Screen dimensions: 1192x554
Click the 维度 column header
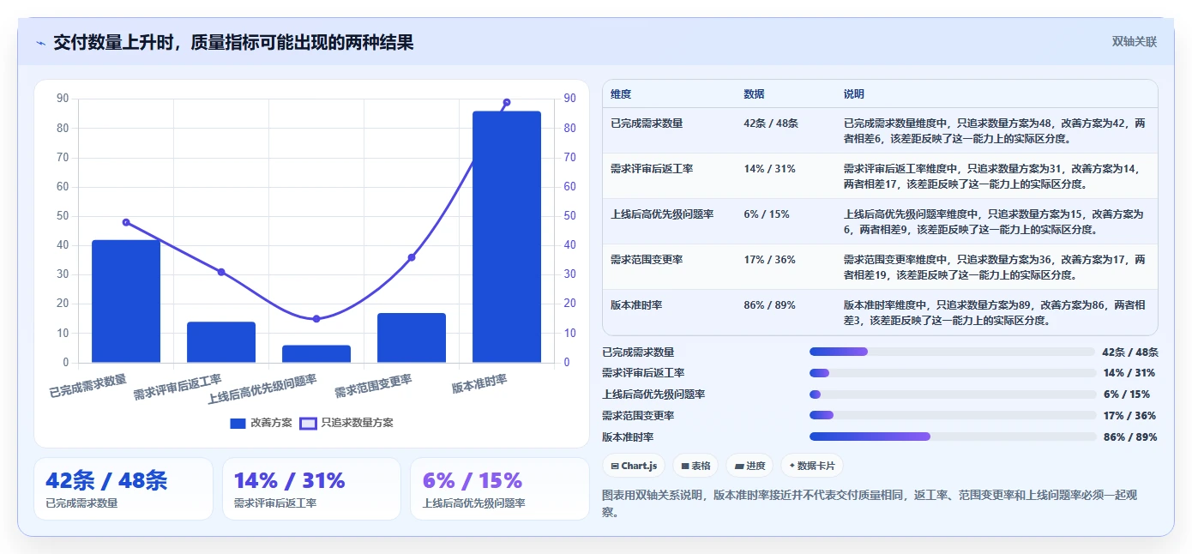point(621,94)
